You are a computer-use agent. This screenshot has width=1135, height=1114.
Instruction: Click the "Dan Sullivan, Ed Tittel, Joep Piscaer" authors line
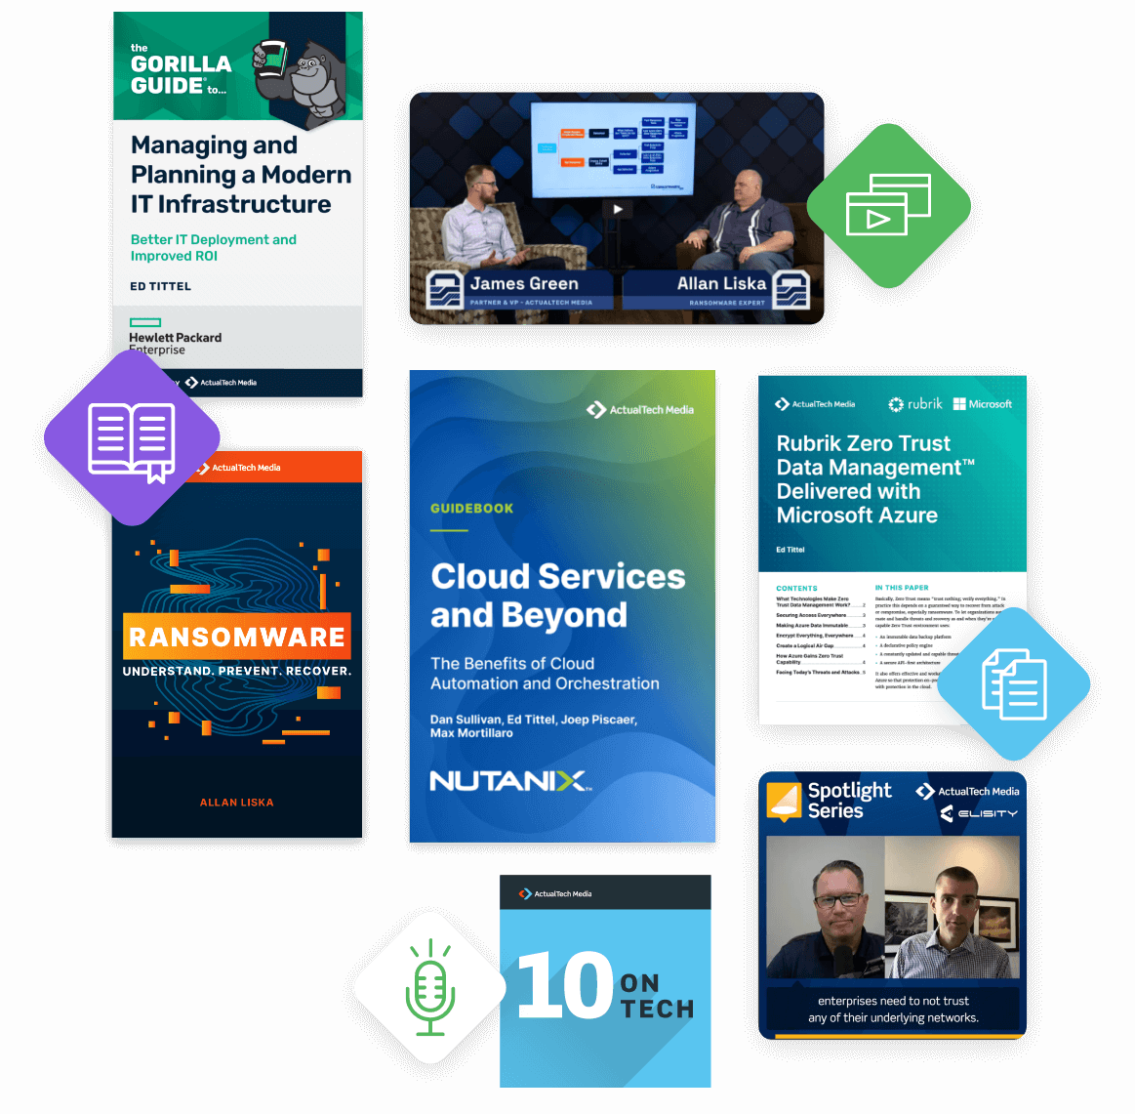click(x=534, y=720)
